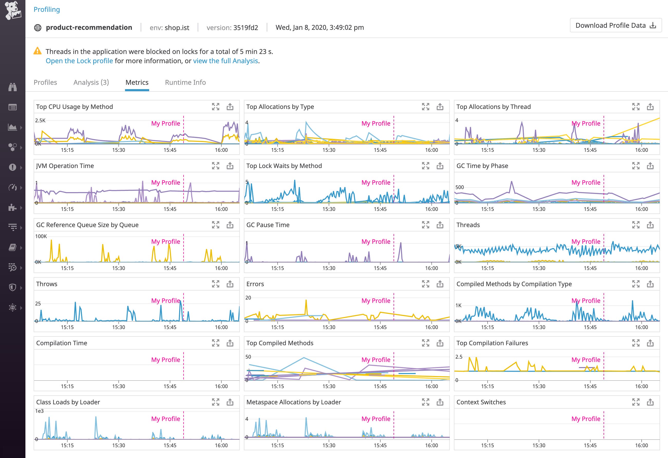The width and height of the screenshot is (668, 458).
Task: Expand the dashboards area-chart sidebar submenu arrow
Action: coord(21,127)
